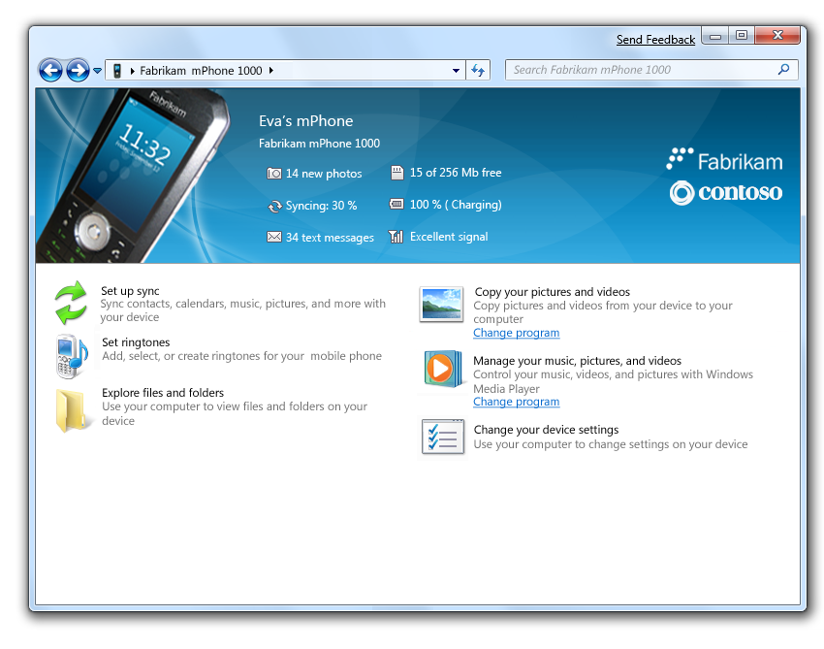Go back with the Back arrow button
824x649 pixels.
[x=51, y=71]
